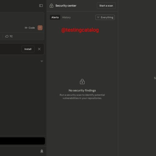
Task: Open the Code mode selector
Action: point(30,28)
